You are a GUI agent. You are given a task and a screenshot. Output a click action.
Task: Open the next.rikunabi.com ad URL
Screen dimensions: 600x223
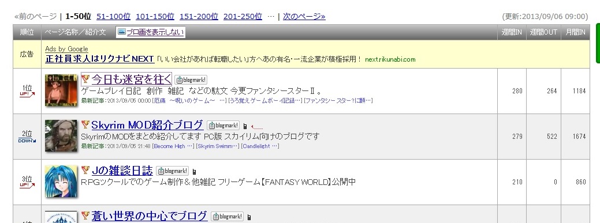click(390, 59)
